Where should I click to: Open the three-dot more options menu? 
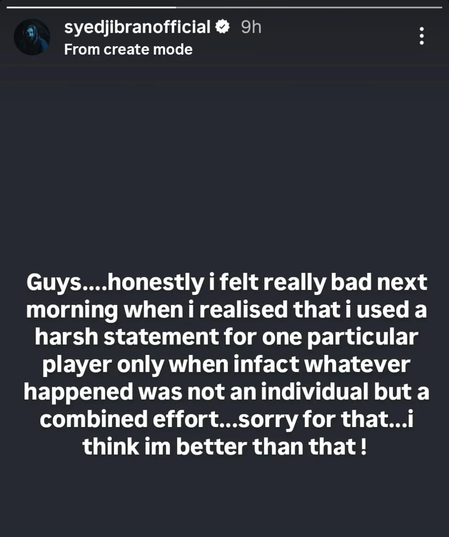tap(422, 36)
